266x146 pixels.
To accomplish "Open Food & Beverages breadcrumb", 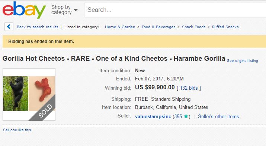I will (x=158, y=27).
